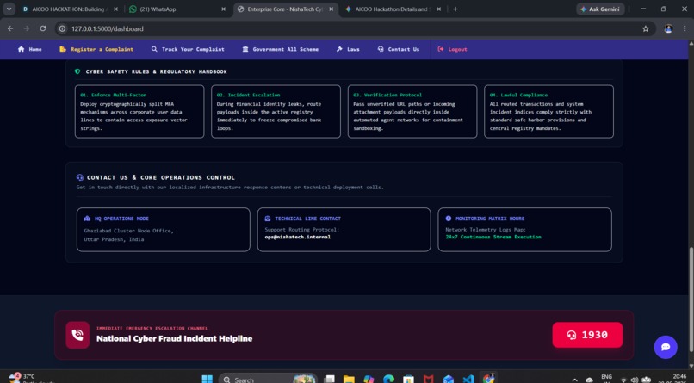Click the Logout arrow icon

(440, 49)
